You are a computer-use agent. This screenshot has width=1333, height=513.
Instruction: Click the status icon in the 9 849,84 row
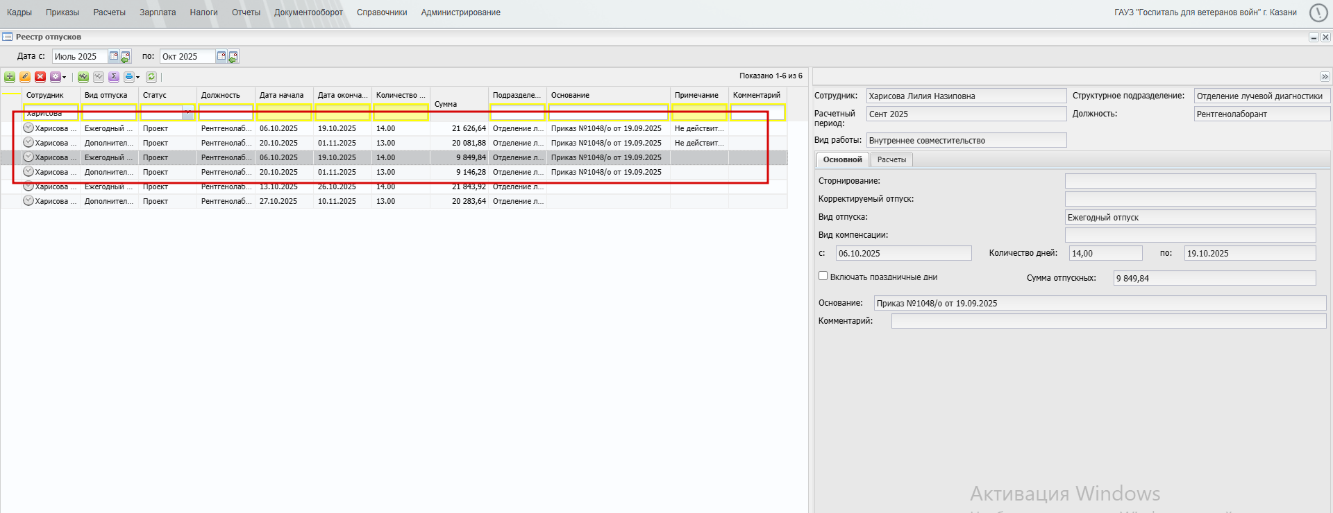click(28, 157)
